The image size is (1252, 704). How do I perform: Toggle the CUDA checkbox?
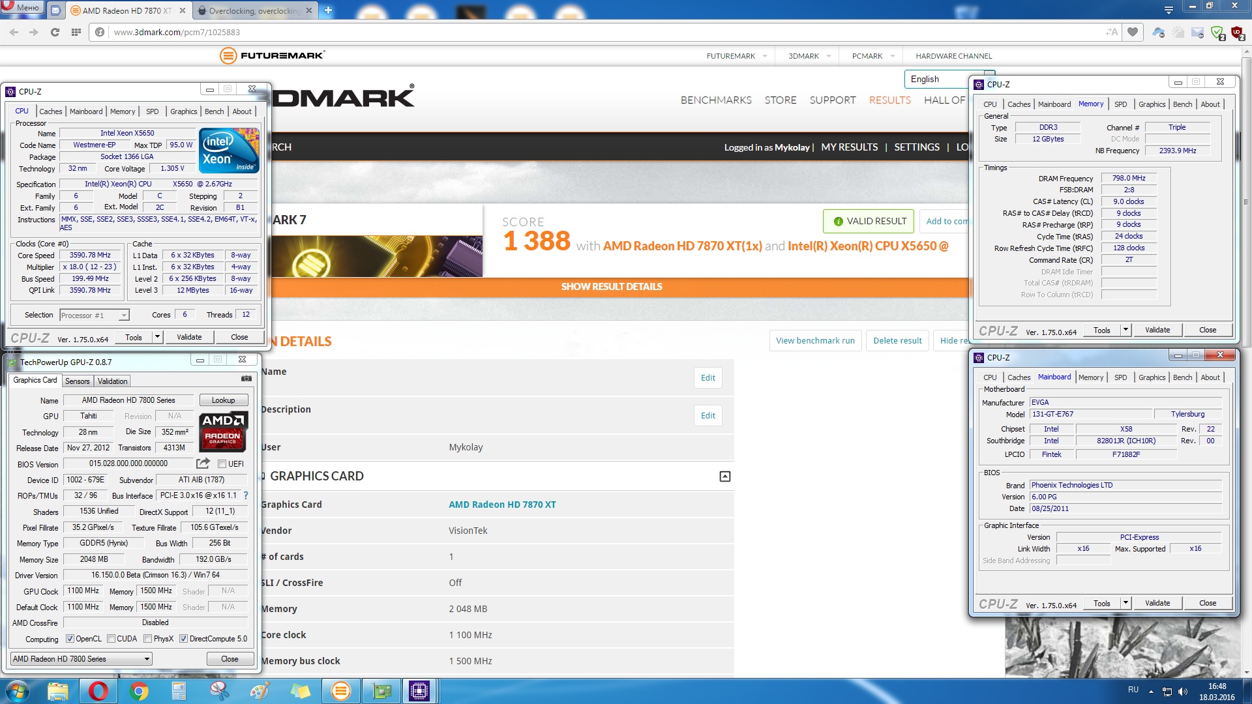pyautogui.click(x=111, y=639)
